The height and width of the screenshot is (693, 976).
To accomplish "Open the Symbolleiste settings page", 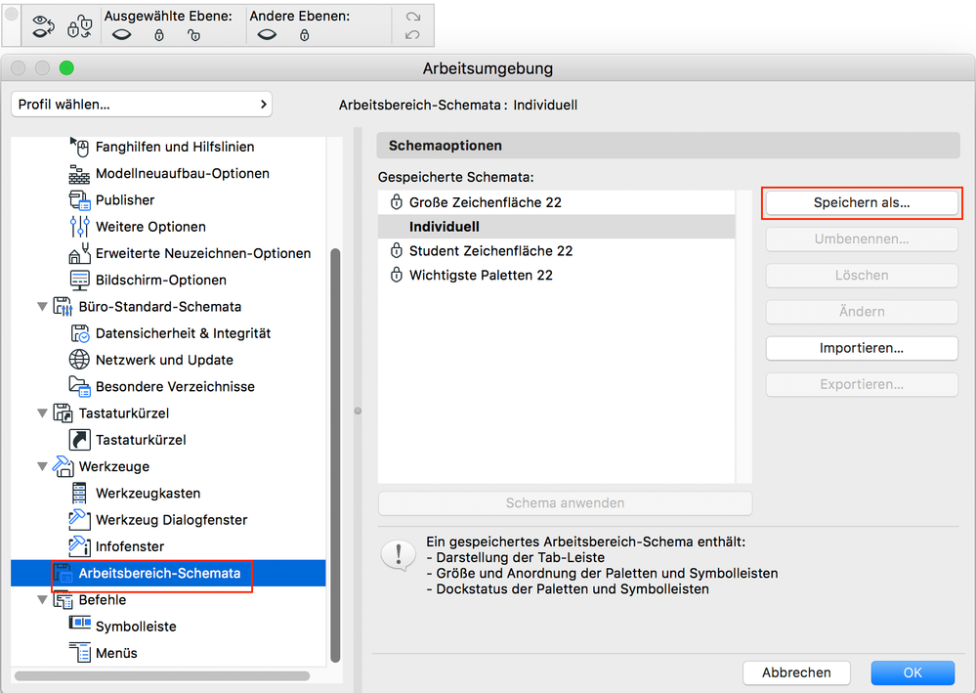I will (x=136, y=627).
